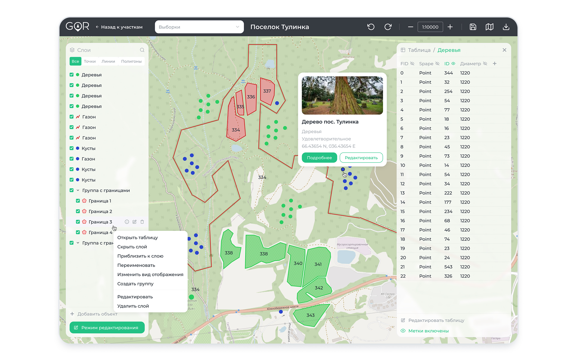
Task: Open the tree photo in the popup
Action: click(x=342, y=95)
